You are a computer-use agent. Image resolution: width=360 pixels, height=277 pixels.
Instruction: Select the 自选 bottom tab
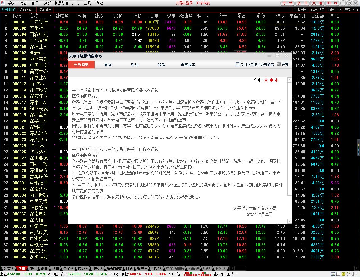129,268
